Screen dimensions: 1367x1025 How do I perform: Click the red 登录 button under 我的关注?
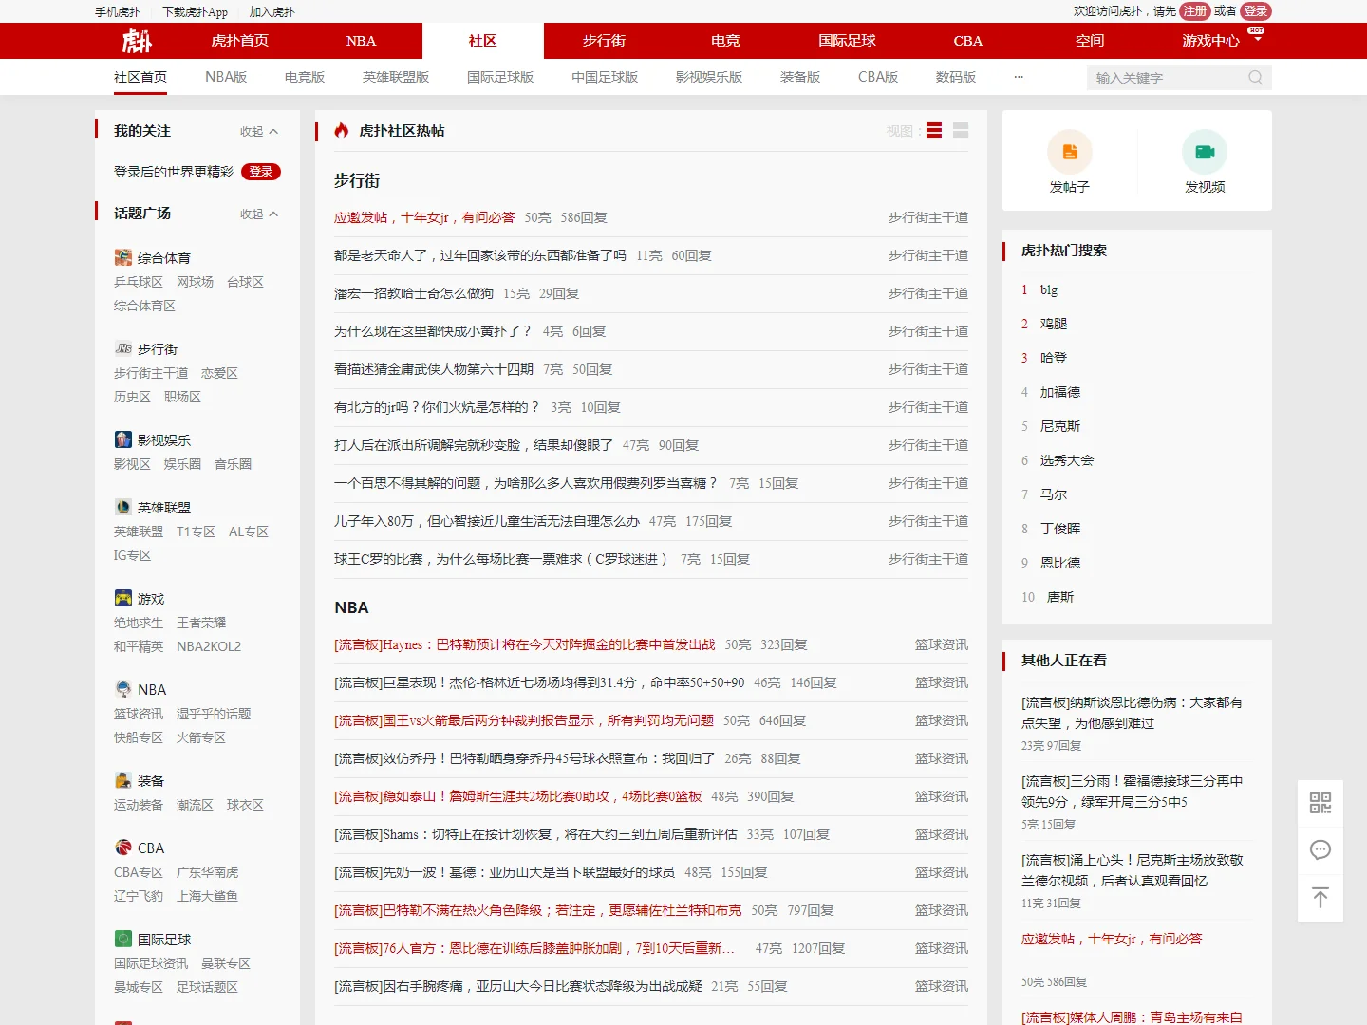pos(261,172)
